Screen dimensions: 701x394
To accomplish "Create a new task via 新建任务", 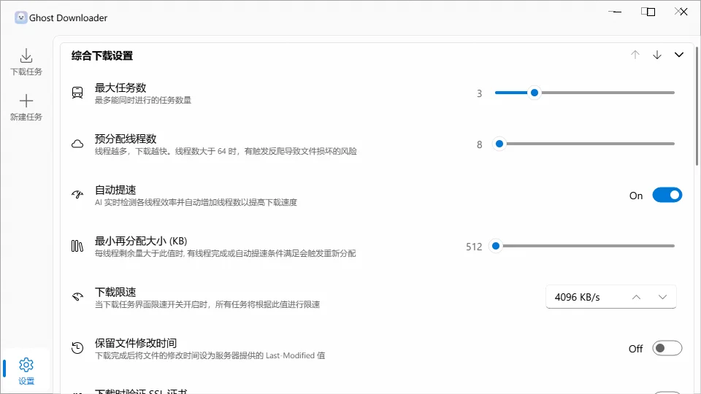I will [x=26, y=108].
